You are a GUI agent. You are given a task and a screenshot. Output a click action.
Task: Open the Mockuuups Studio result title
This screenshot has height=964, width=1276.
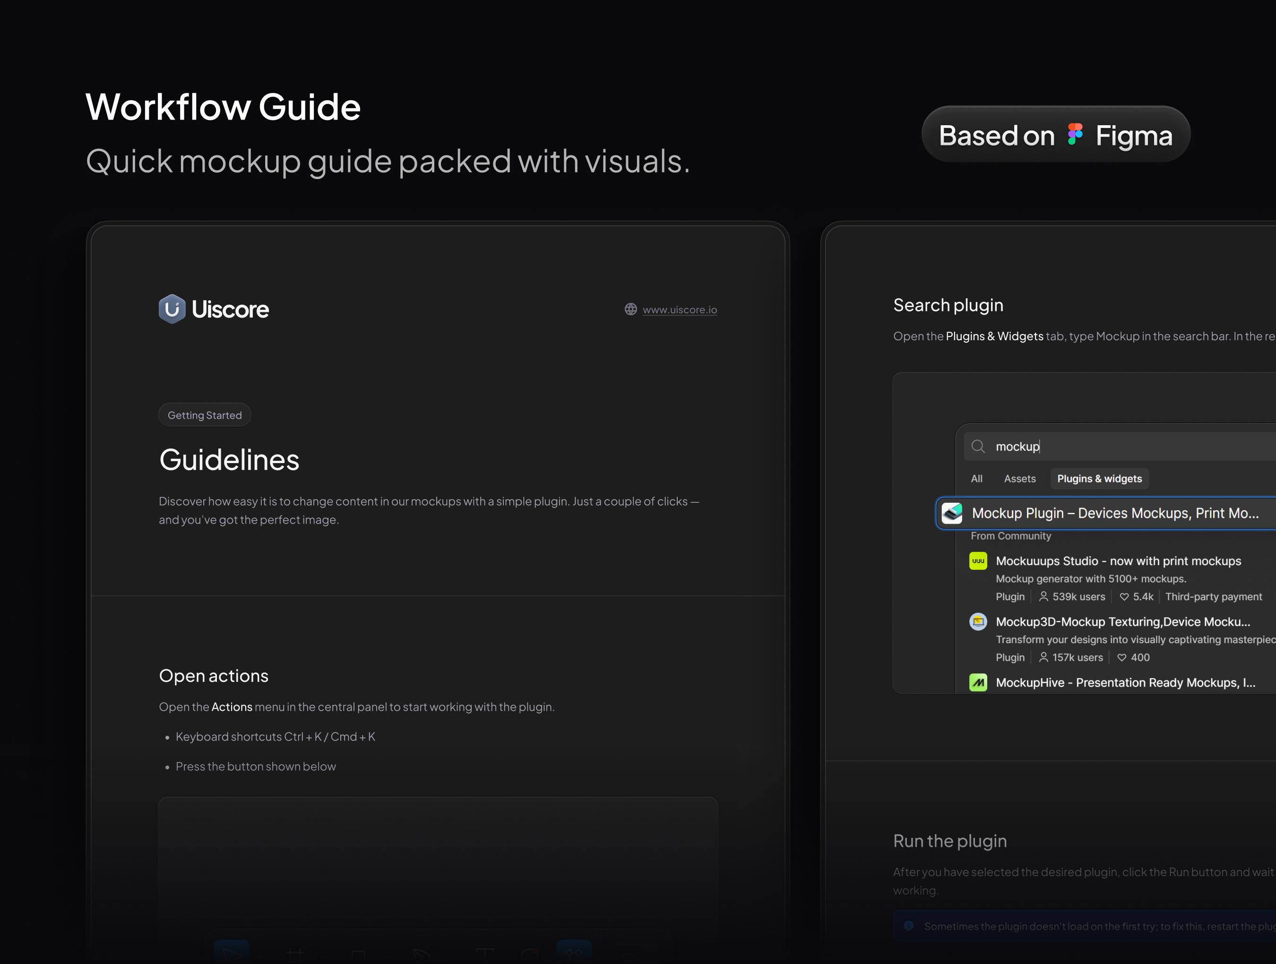(x=1118, y=561)
